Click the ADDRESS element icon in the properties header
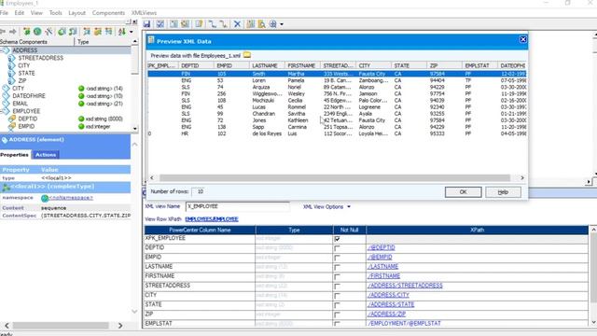Screen dimensions: 597x336 pyautogui.click(x=5, y=140)
